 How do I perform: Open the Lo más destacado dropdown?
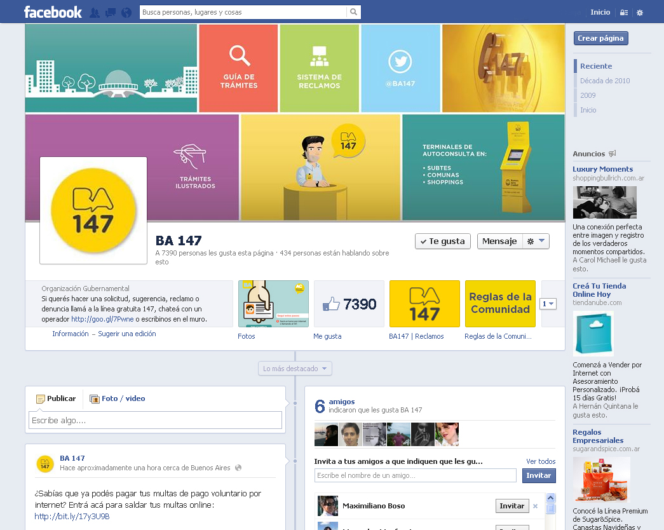[x=295, y=369]
